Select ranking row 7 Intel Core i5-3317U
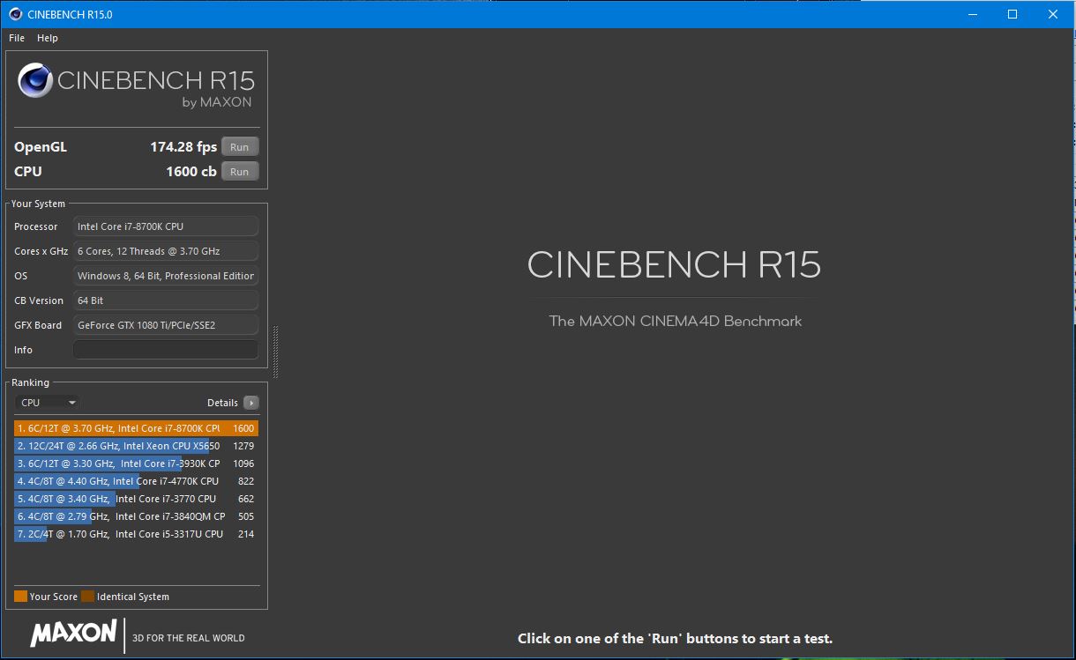The image size is (1076, 660). 136,534
